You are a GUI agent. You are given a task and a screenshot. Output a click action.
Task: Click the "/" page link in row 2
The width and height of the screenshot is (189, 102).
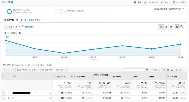coord(13,98)
